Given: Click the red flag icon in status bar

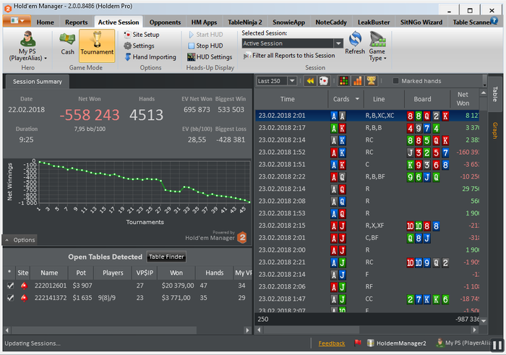Looking at the screenshot, I should click(x=357, y=343).
